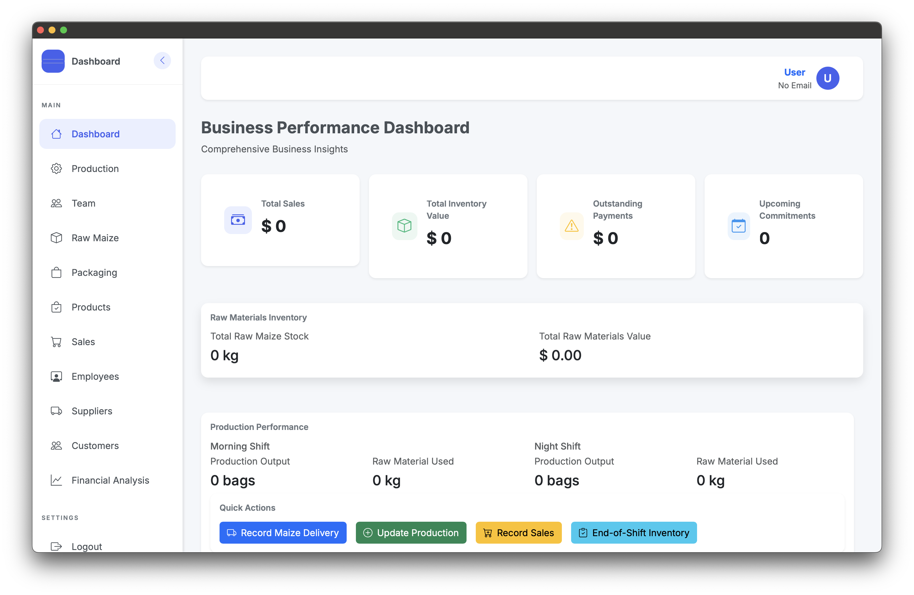The height and width of the screenshot is (595, 914).
Task: Select the Sales shopping cart icon
Action: pos(56,341)
